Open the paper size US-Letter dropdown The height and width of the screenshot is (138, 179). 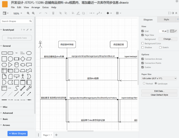point(159,78)
